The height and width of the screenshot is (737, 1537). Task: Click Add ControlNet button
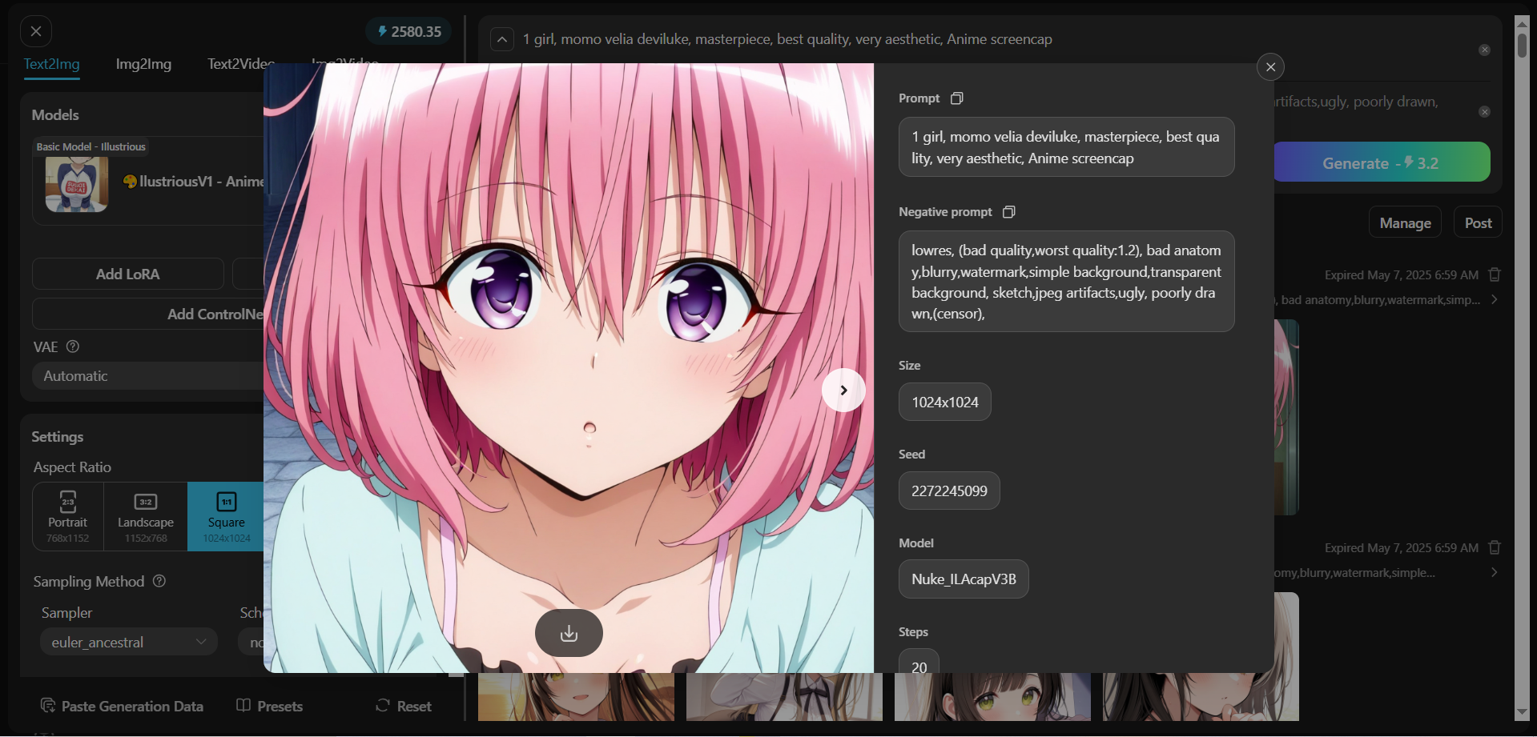click(x=148, y=314)
